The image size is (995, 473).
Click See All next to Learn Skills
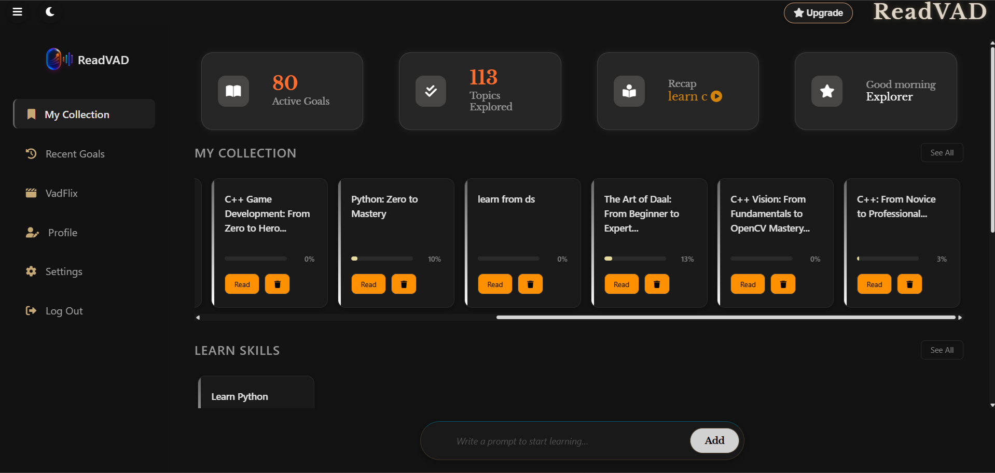pos(942,350)
